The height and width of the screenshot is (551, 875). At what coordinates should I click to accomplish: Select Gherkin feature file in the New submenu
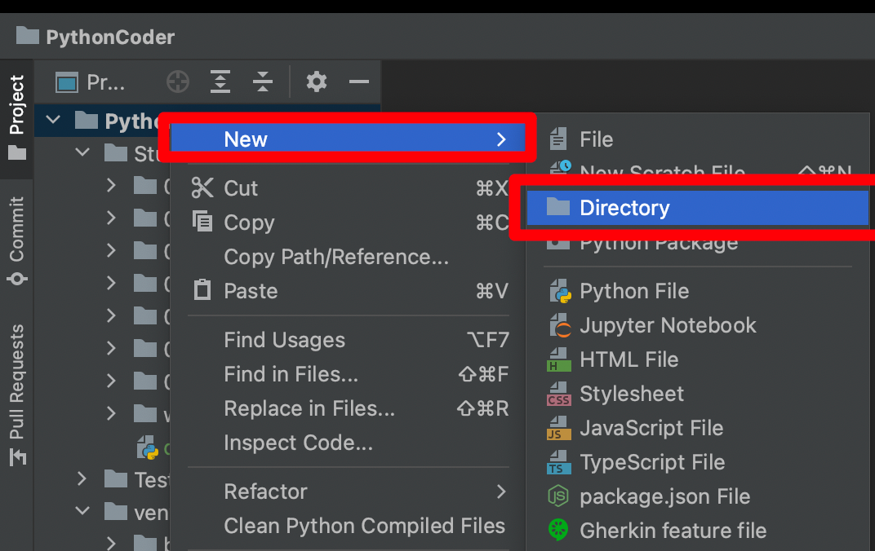tap(698, 531)
